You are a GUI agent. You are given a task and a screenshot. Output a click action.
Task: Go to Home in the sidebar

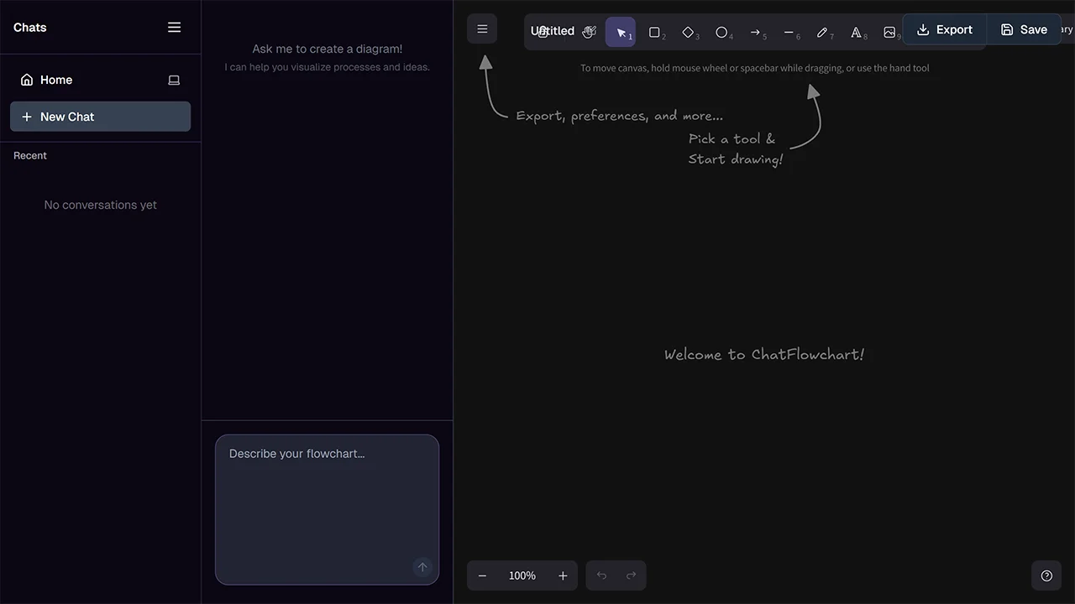tap(56, 80)
